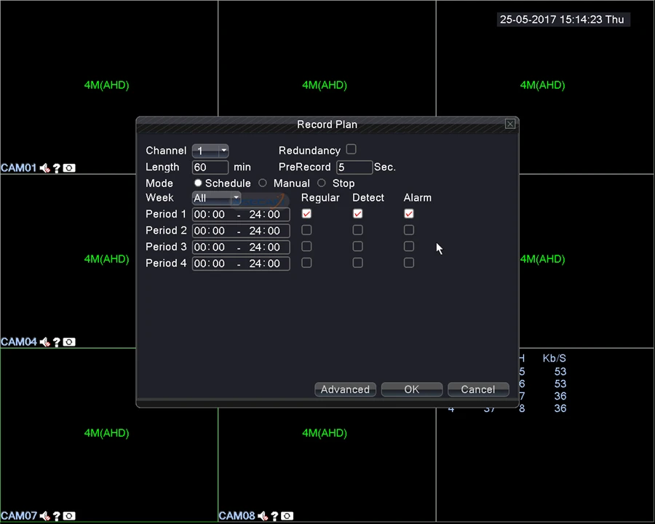Click the Period 1 end time
Viewport: 655px width, 524px height.
point(264,215)
